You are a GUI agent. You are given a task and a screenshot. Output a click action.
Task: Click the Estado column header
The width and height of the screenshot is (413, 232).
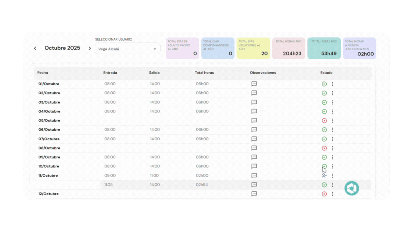tap(326, 73)
